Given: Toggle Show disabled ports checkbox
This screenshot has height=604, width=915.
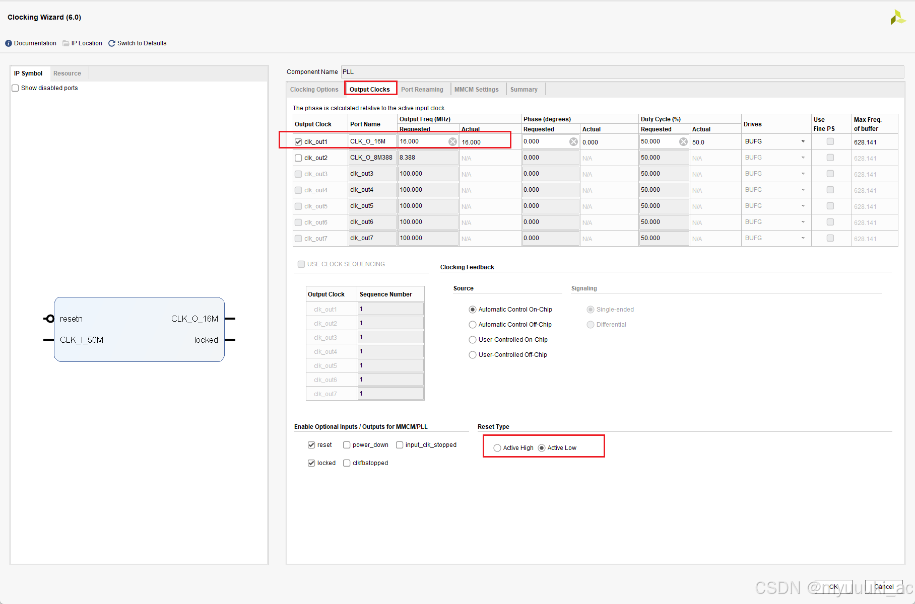Looking at the screenshot, I should click(x=16, y=88).
